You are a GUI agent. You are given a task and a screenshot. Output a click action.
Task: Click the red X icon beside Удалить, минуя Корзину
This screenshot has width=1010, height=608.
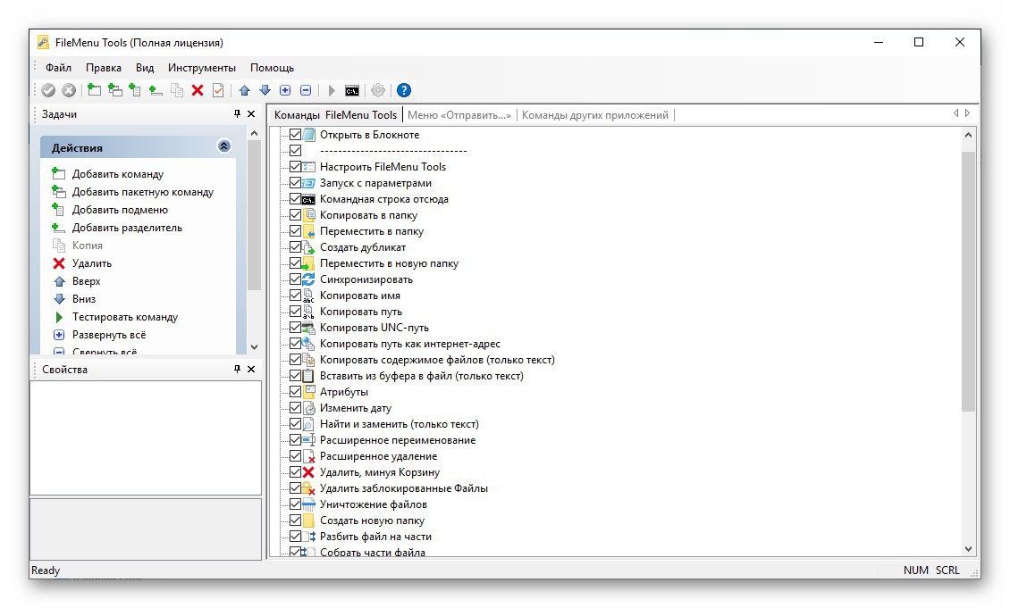tap(308, 472)
